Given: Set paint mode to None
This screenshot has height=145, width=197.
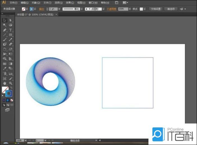Looking at the screenshot, I should (x=12, y=100).
